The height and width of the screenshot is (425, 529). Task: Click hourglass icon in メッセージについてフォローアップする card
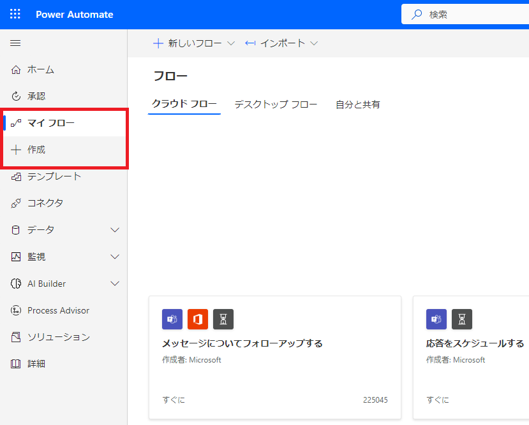pos(223,319)
